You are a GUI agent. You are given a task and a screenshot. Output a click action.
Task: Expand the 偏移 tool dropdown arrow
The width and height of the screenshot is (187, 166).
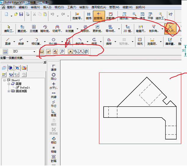pyautogui.click(x=115, y=41)
